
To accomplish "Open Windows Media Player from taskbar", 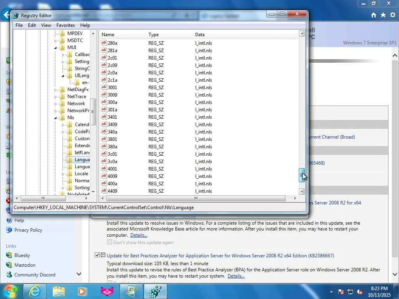I will [82, 291].
